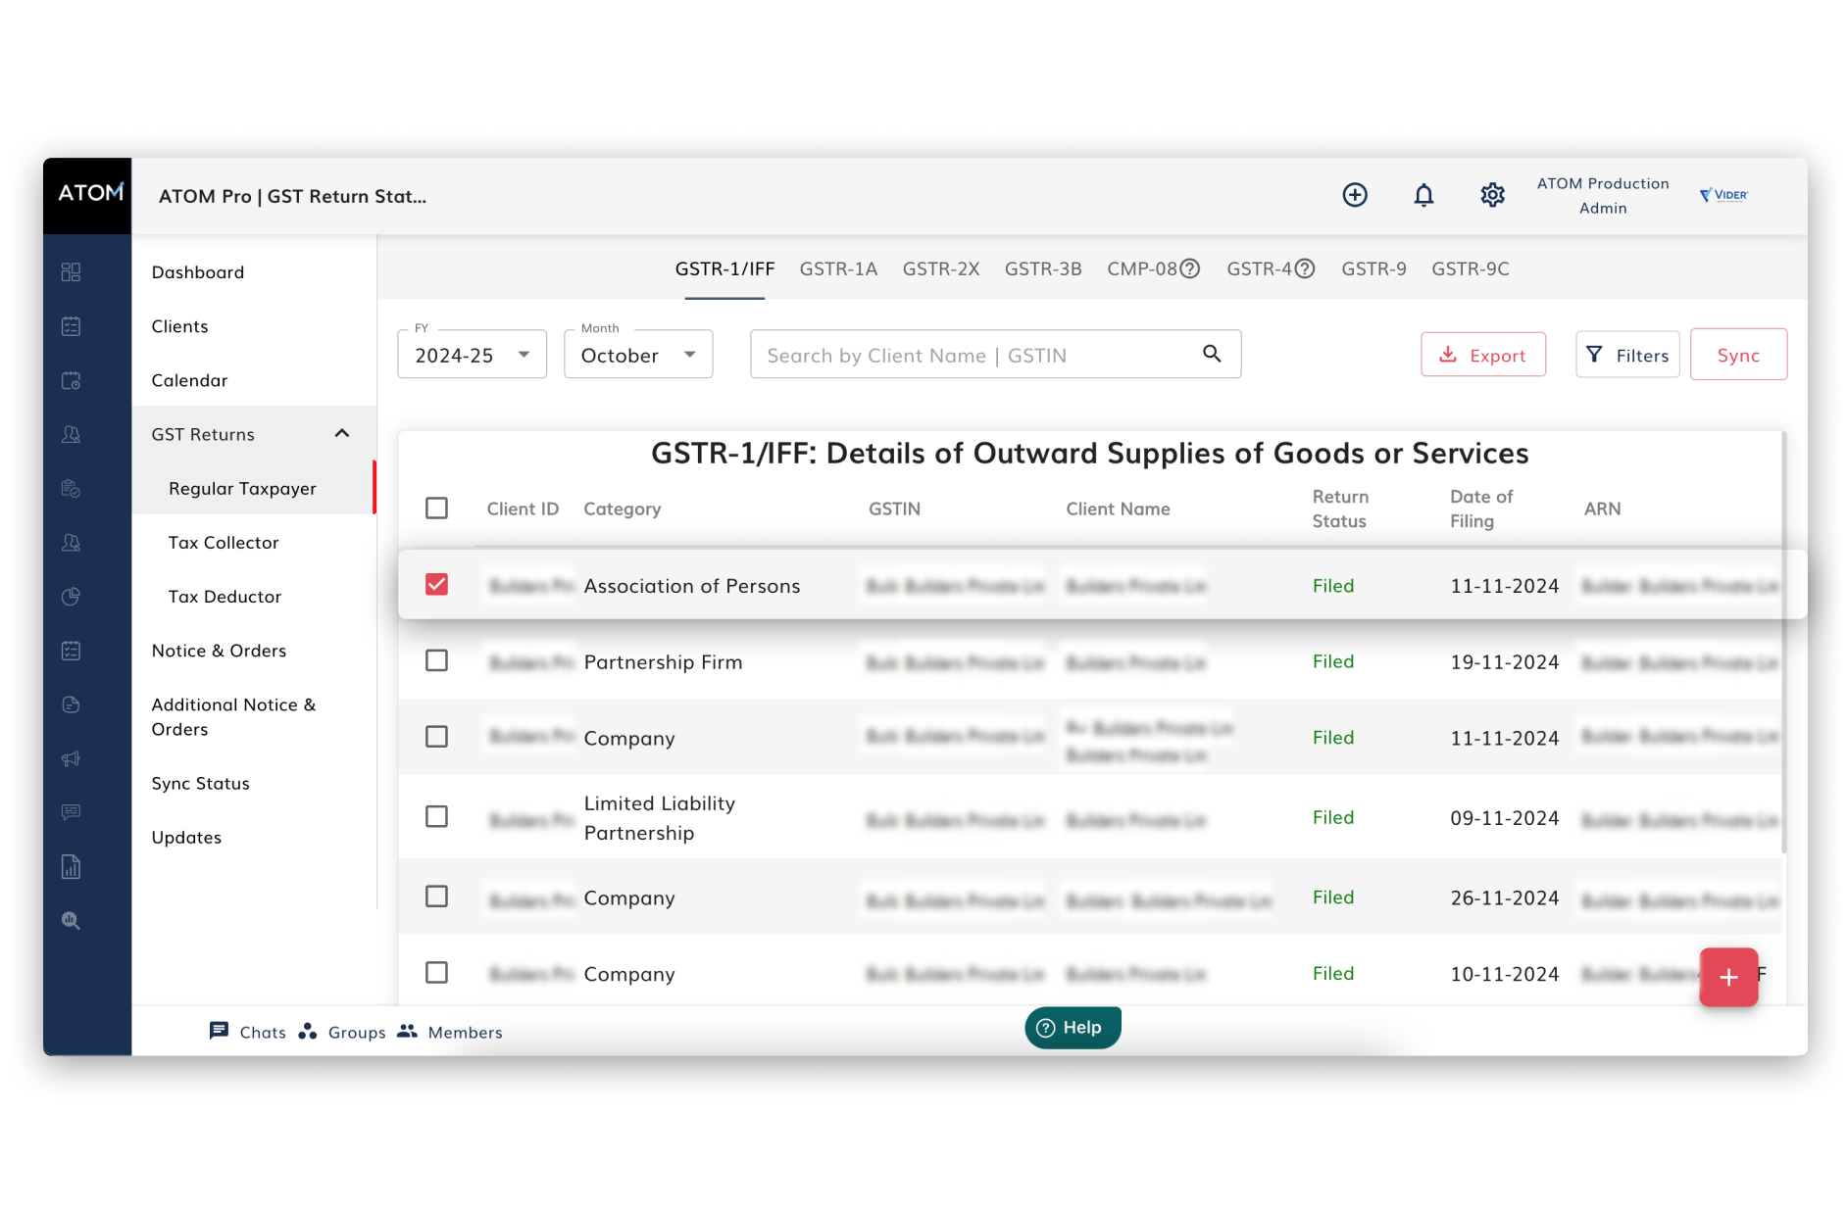The height and width of the screenshot is (1212, 1847).
Task: Uncheck the Association of Persons row checkbox
Action: point(436,584)
